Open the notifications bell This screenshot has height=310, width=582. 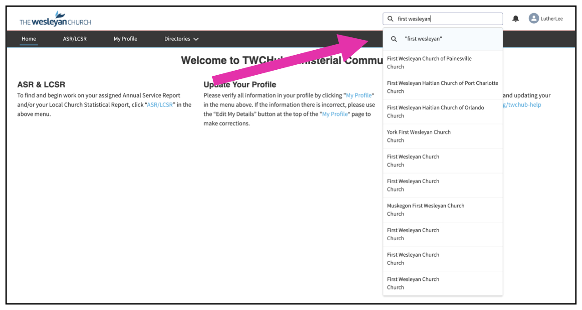point(516,19)
